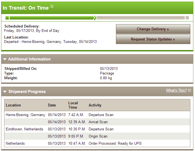Click help icon next to In Transit status
195x151 pixels.
(x=52, y=6)
